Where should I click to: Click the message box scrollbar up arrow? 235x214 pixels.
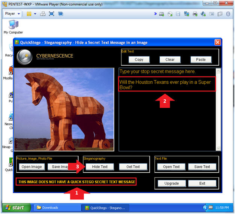point(218,71)
